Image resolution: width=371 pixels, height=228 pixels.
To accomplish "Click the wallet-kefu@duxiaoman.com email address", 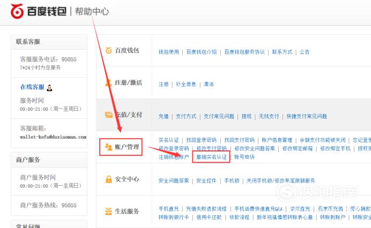I will coord(53,137).
